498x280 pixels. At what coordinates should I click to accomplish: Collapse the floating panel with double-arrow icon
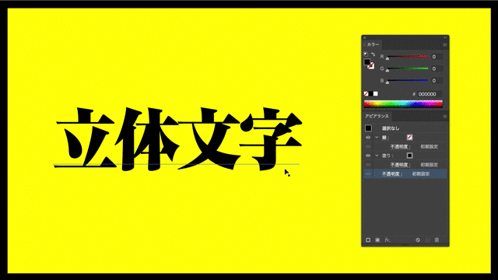[445, 37]
